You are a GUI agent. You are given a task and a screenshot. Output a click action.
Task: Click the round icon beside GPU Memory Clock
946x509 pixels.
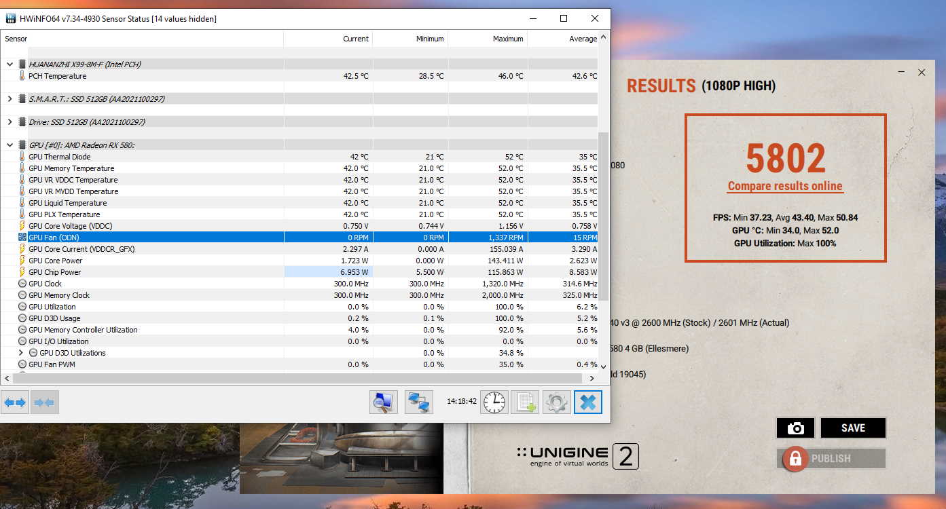pyautogui.click(x=22, y=295)
